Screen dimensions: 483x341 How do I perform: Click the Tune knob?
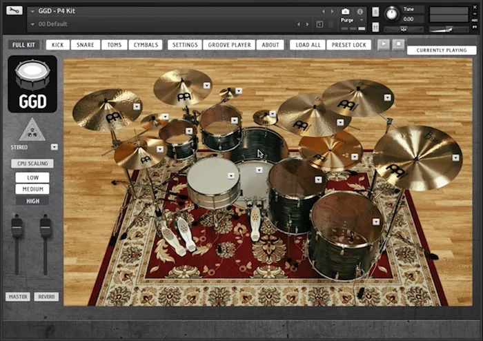391,14
